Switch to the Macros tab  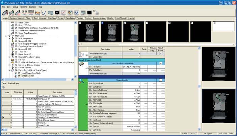[x=131, y=18]
